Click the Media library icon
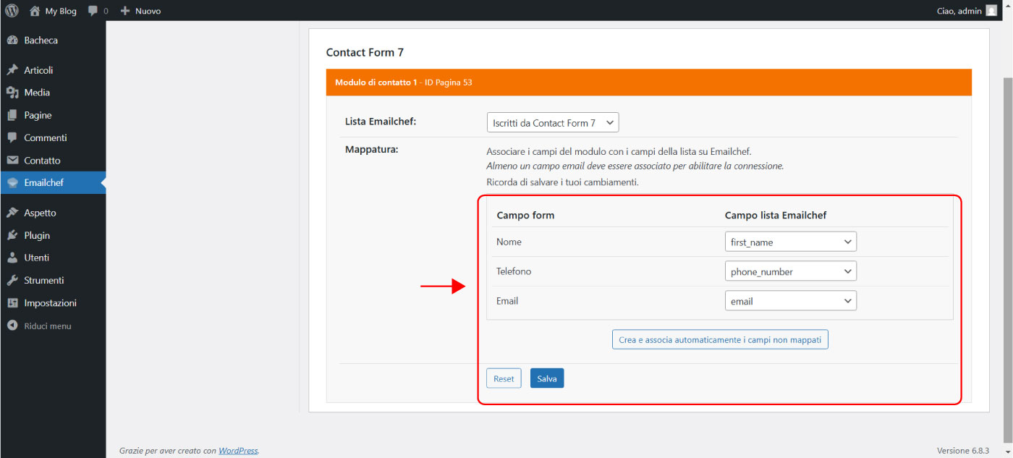This screenshot has width=1013, height=458. click(12, 93)
